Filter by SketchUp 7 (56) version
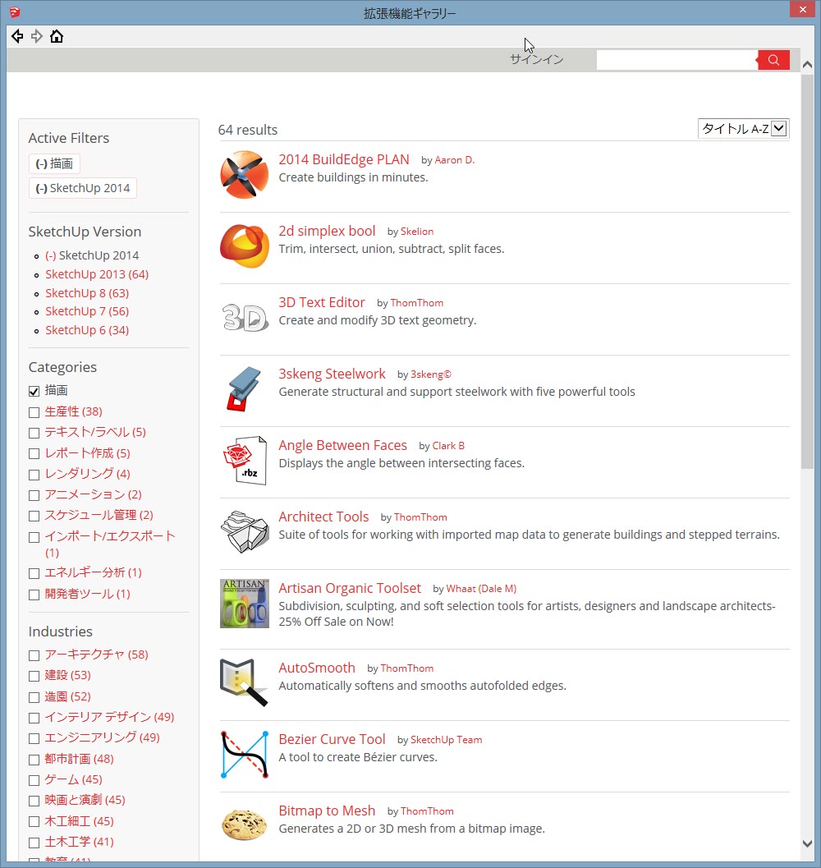The height and width of the screenshot is (868, 821). [87, 312]
